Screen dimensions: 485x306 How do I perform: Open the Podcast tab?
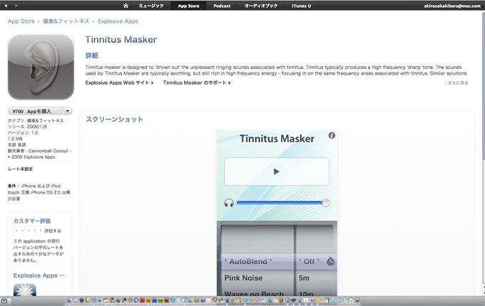pyautogui.click(x=222, y=6)
